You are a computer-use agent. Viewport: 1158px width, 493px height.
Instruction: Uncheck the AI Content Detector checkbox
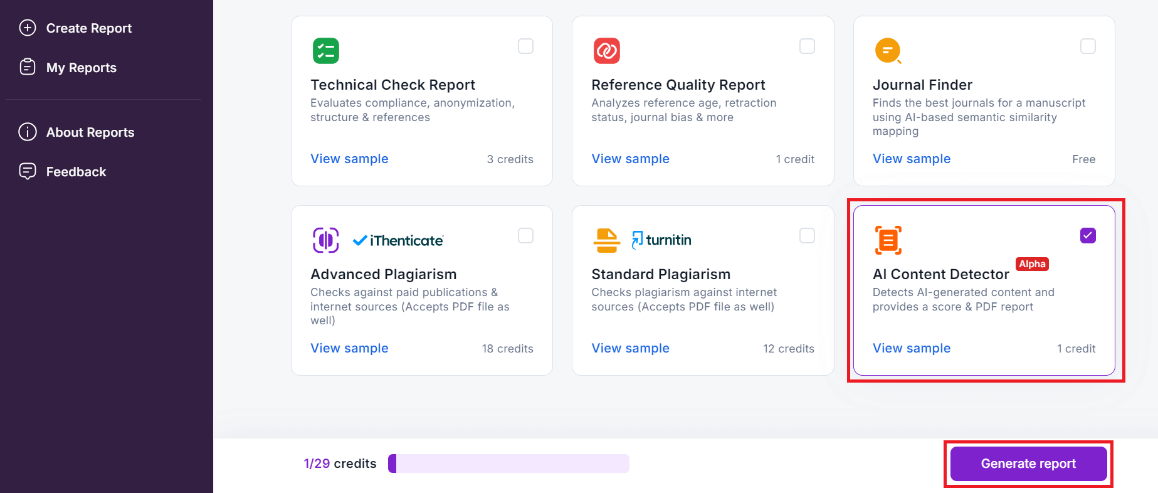point(1088,235)
